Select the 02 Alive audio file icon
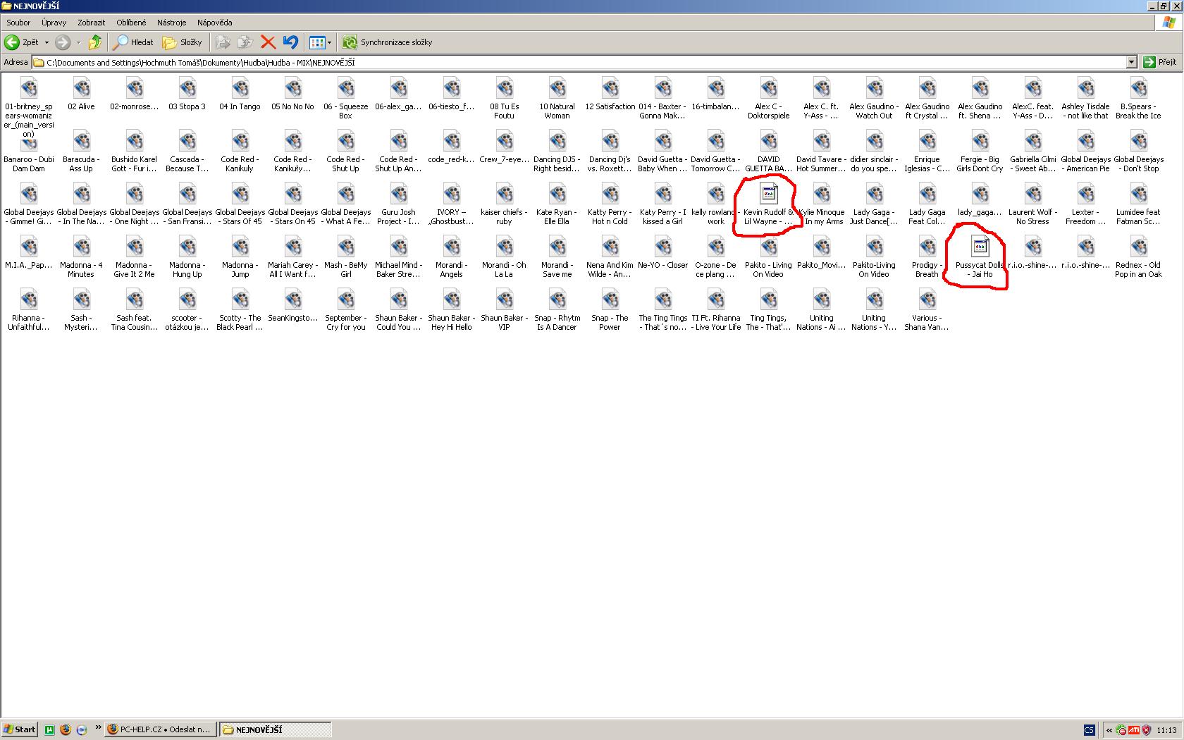 tap(81, 87)
